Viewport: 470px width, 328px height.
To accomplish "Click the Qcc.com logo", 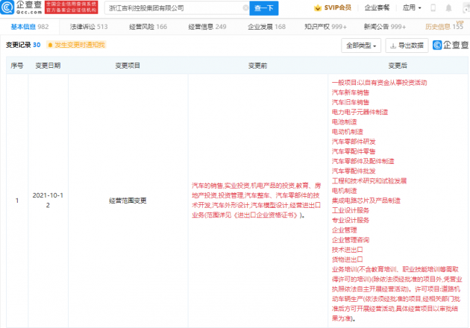I will point(21,7).
